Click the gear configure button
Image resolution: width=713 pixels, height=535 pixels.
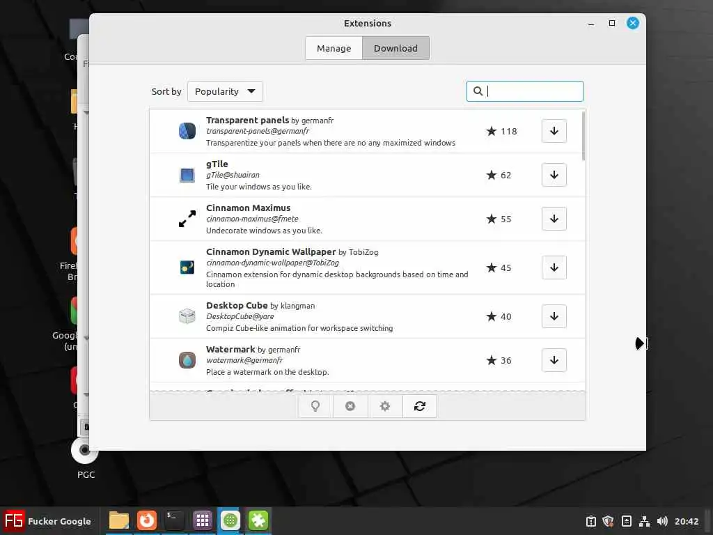[384, 406]
